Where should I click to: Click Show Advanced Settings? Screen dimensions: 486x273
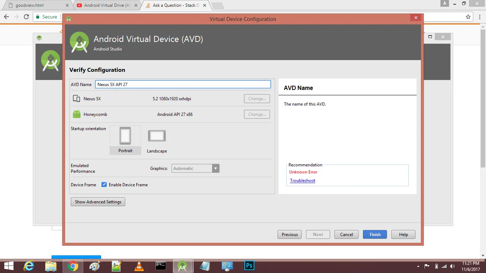click(98, 202)
